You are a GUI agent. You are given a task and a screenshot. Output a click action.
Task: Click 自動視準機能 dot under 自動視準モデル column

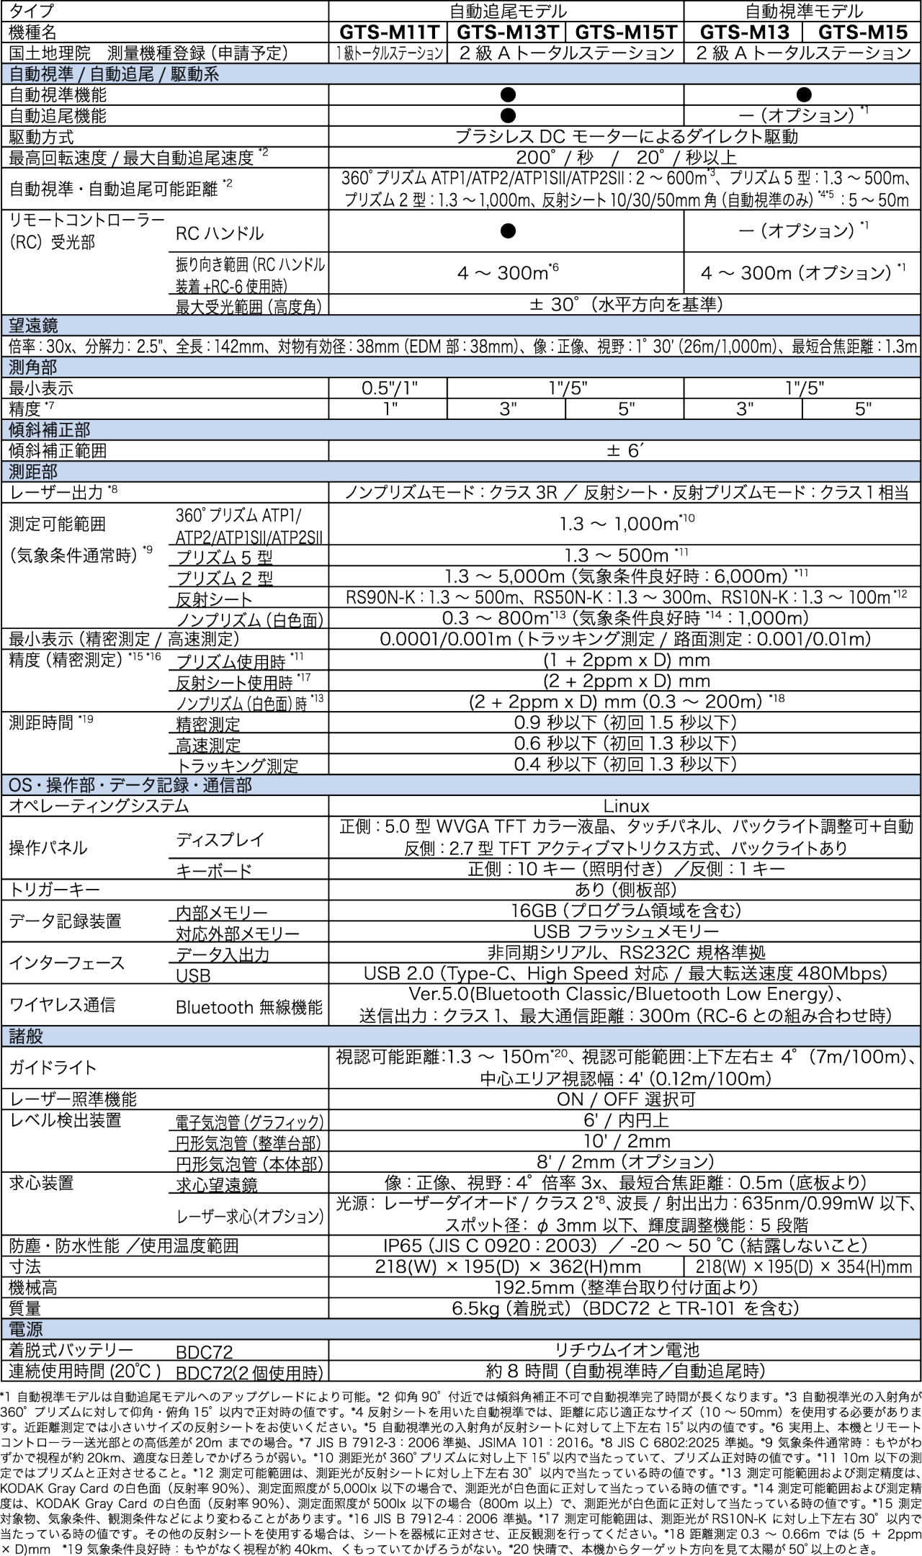click(804, 94)
